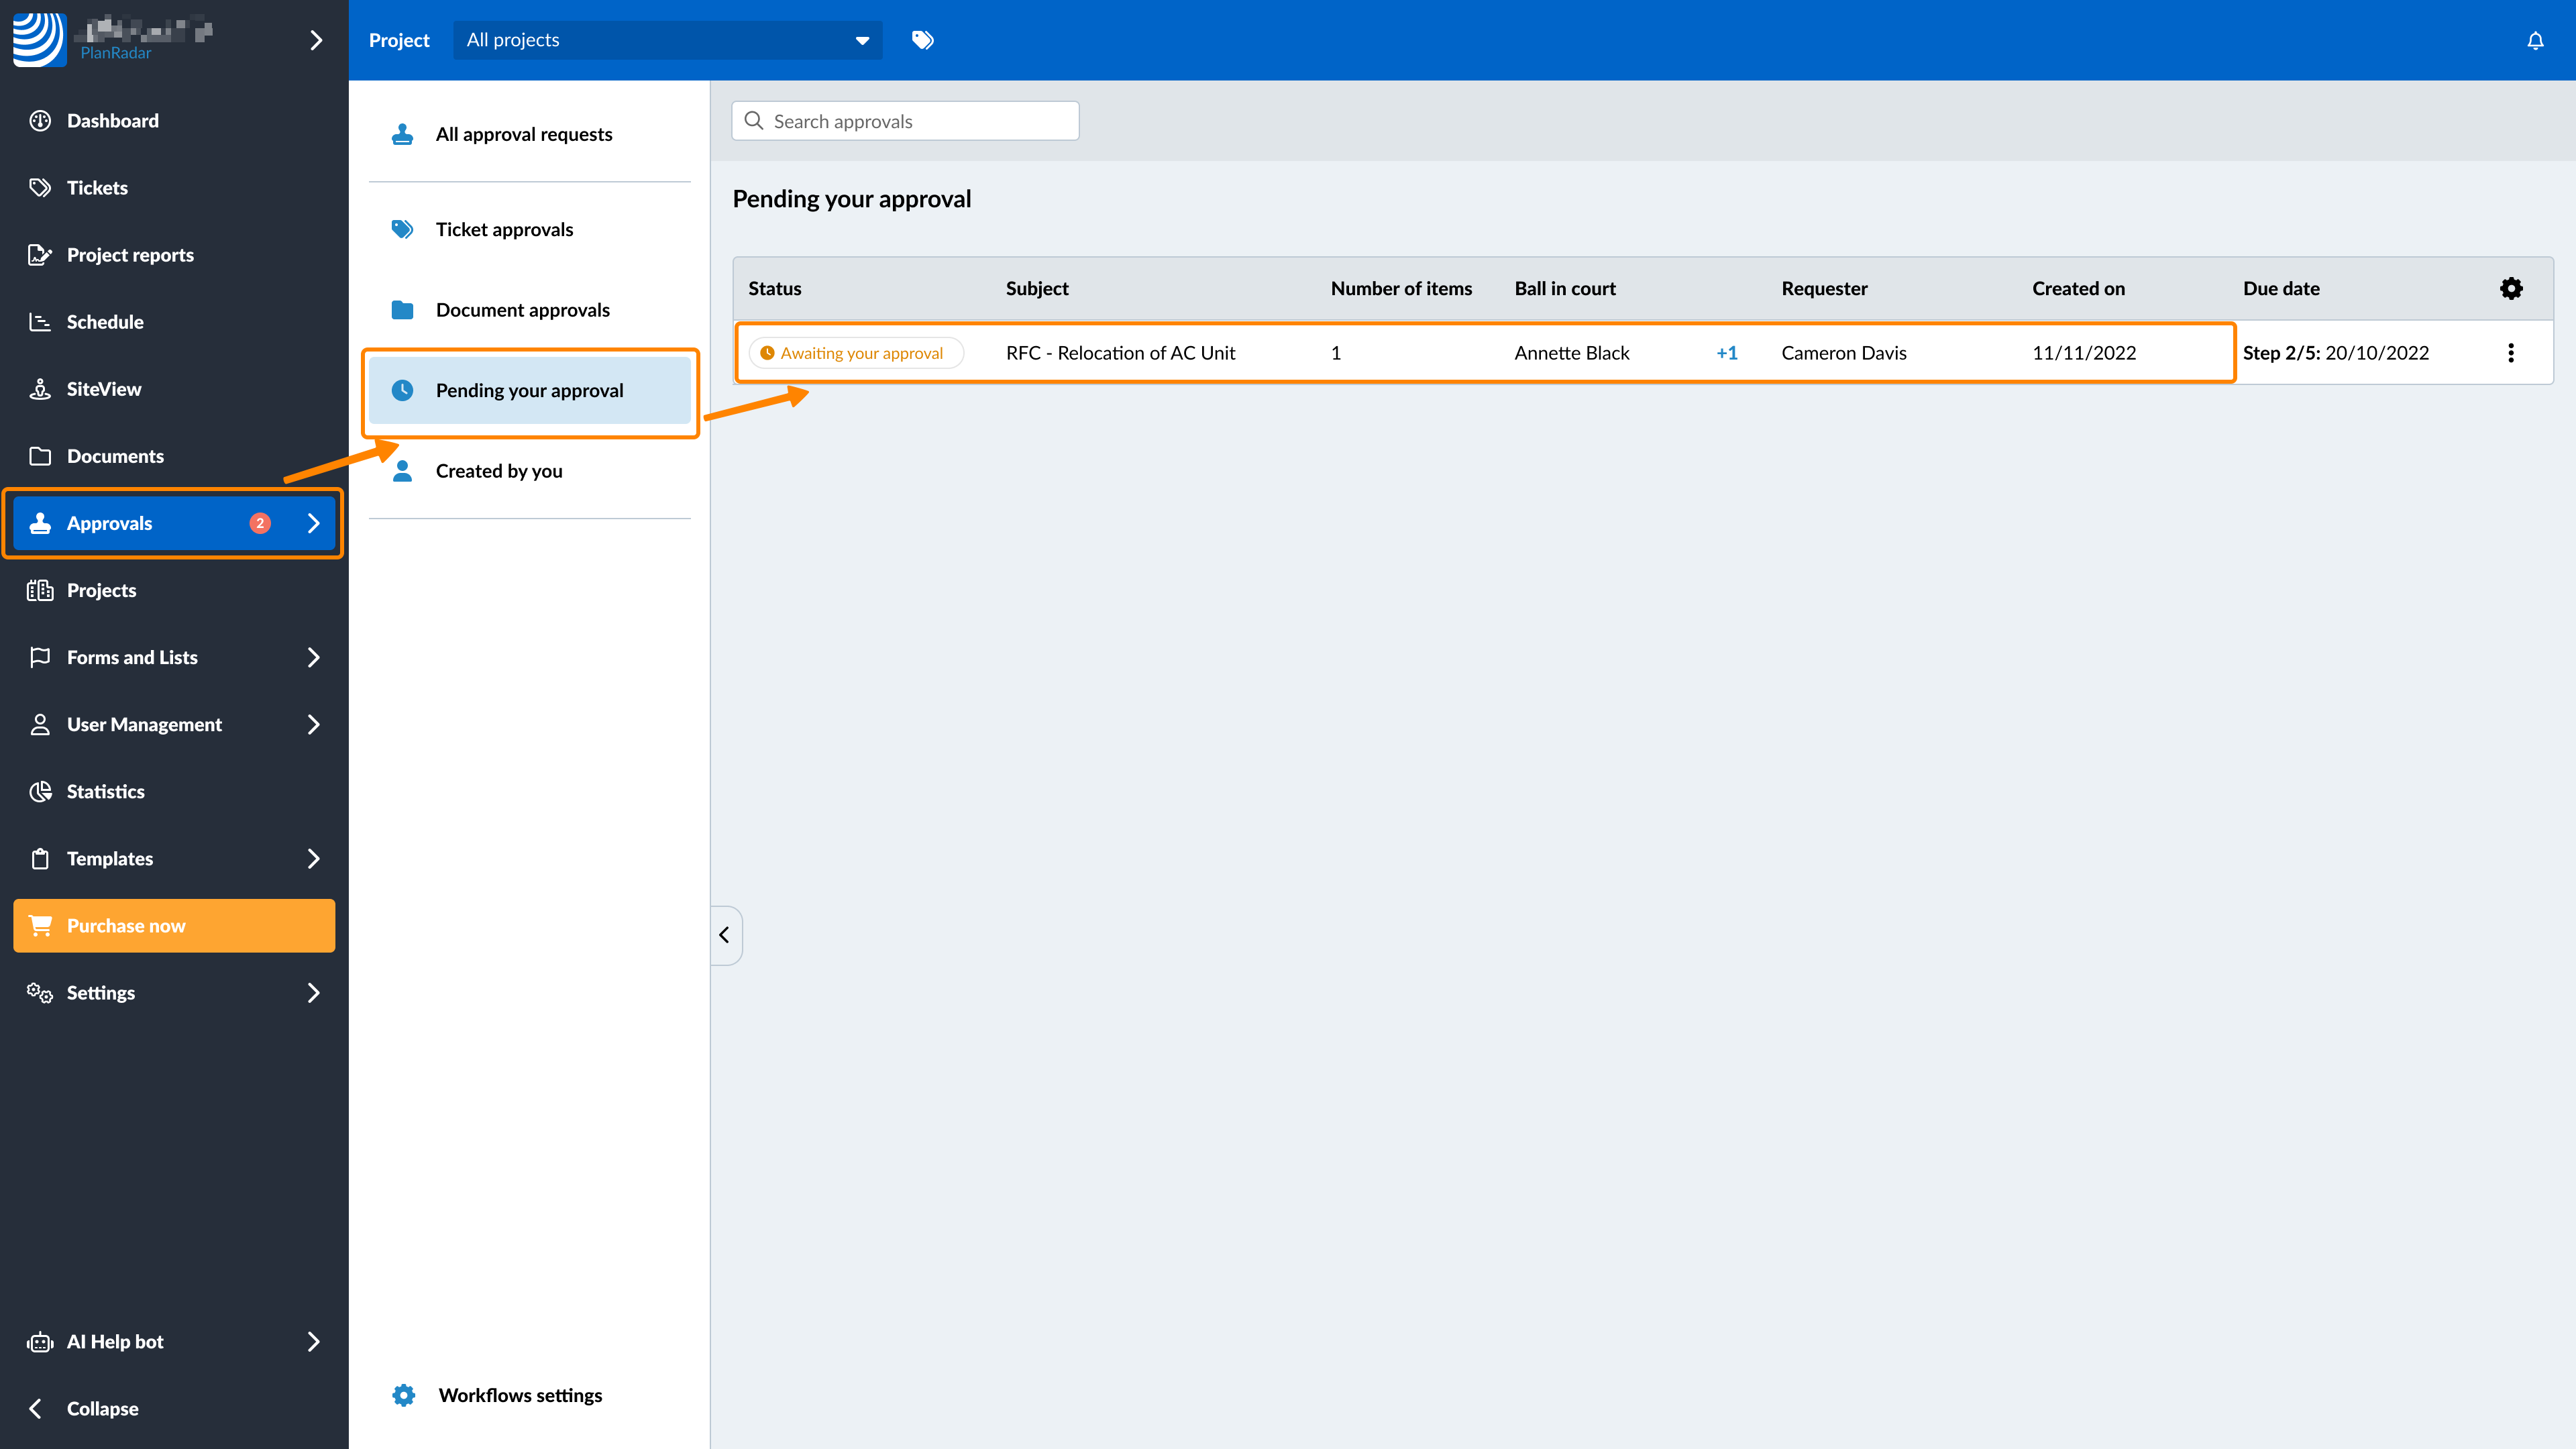Image resolution: width=2576 pixels, height=1449 pixels.
Task: Expand User Management submenu
Action: click(x=313, y=724)
